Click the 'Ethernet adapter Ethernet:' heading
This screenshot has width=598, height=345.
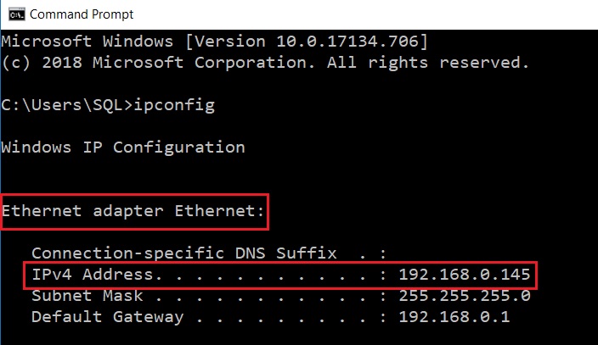tap(133, 211)
